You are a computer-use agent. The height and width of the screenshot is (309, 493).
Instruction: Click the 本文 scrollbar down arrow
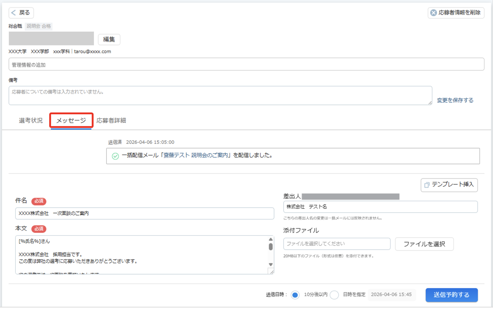click(271, 265)
